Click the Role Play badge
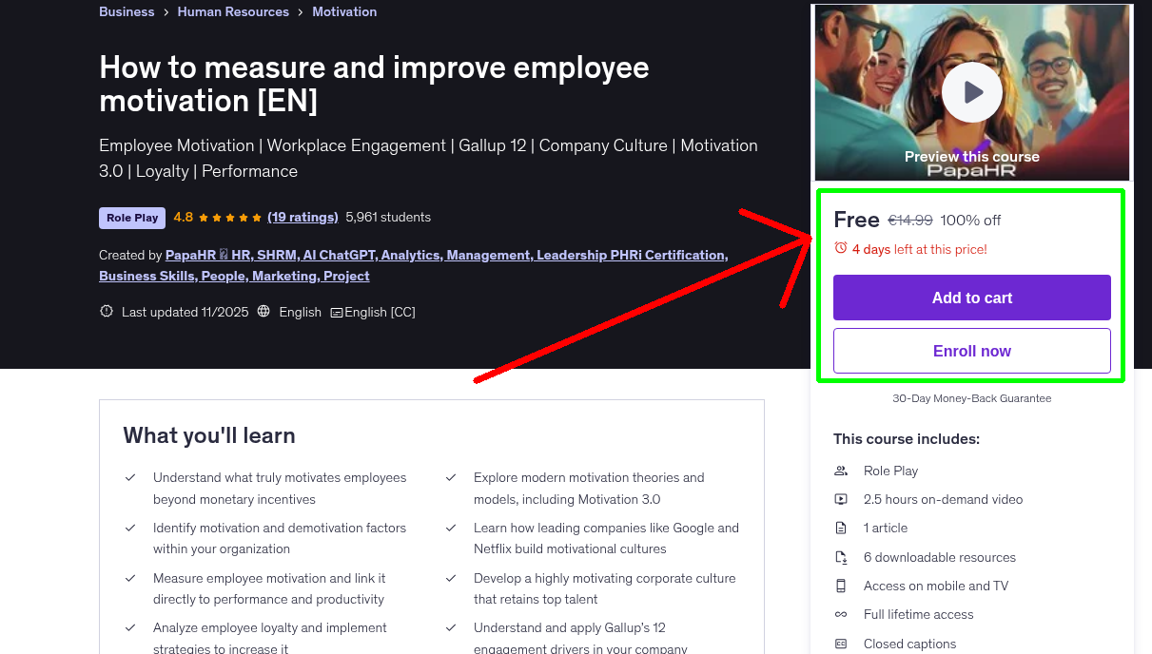 pyautogui.click(x=131, y=218)
